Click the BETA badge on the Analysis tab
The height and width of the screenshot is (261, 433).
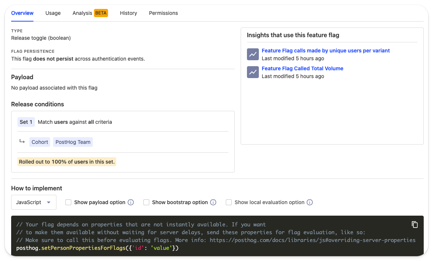101,13
